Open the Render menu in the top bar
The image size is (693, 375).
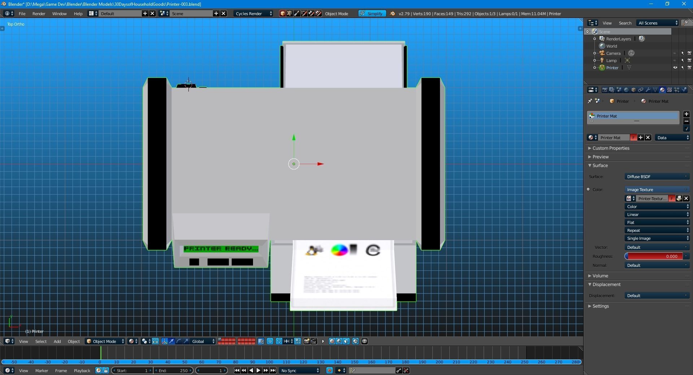pyautogui.click(x=39, y=13)
